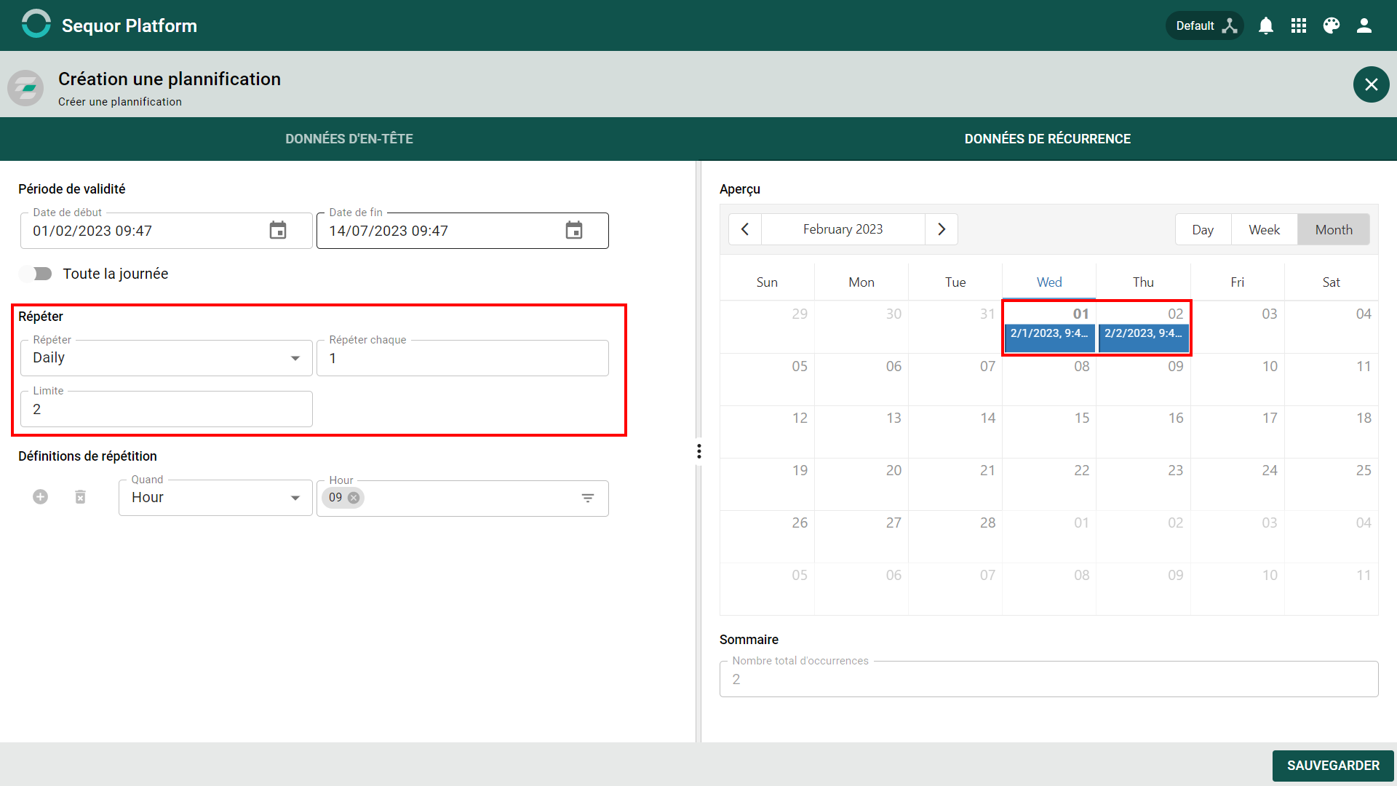The width and height of the screenshot is (1397, 786).
Task: Click the planning module icon beside the title
Action: pos(25,88)
